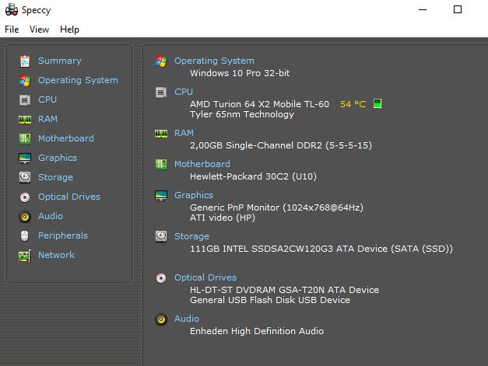This screenshot has width=488, height=366.
Task: Select Operating System in the sidebar
Action: 78,80
